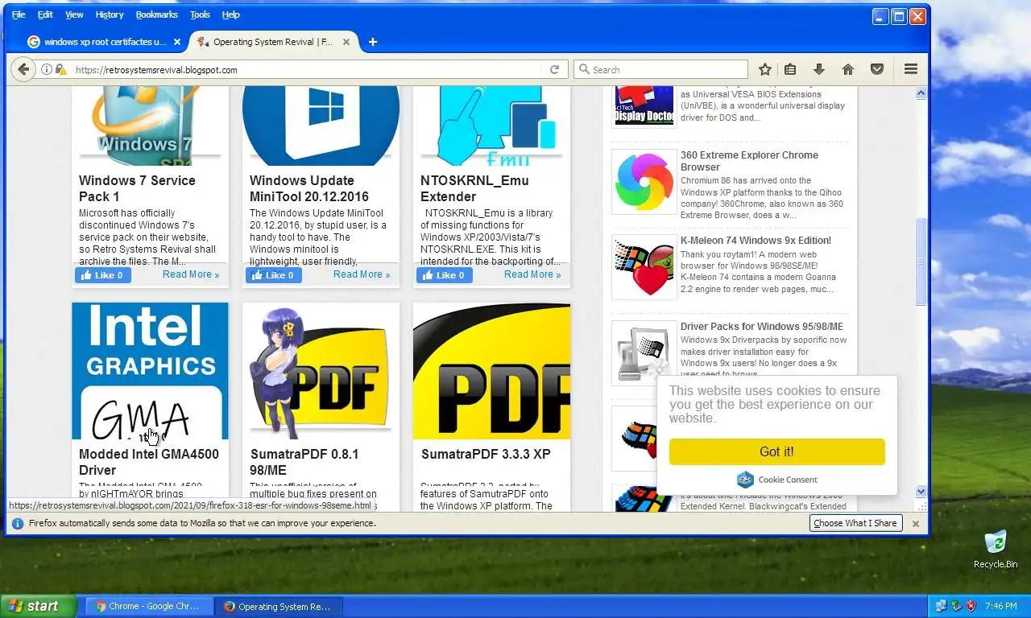This screenshot has width=1031, height=618.
Task: Like the Windows 7 Service Pack post
Action: pyautogui.click(x=103, y=275)
